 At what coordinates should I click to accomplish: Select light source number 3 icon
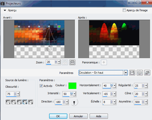(x=19, y=102)
